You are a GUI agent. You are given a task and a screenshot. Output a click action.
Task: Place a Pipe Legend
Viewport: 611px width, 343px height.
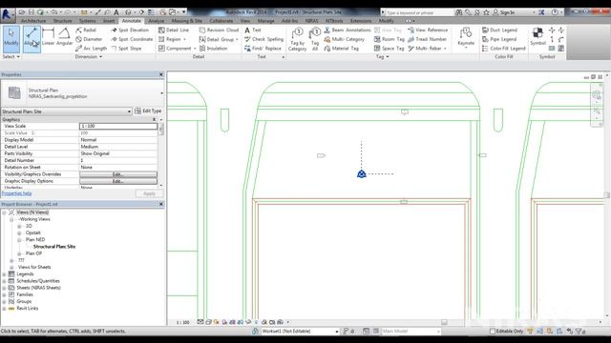coord(499,39)
